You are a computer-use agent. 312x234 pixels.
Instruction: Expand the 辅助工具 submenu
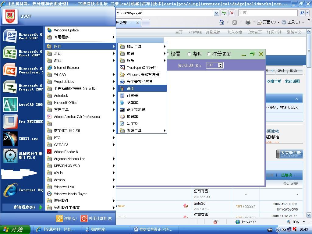pyautogui.click(x=142, y=46)
